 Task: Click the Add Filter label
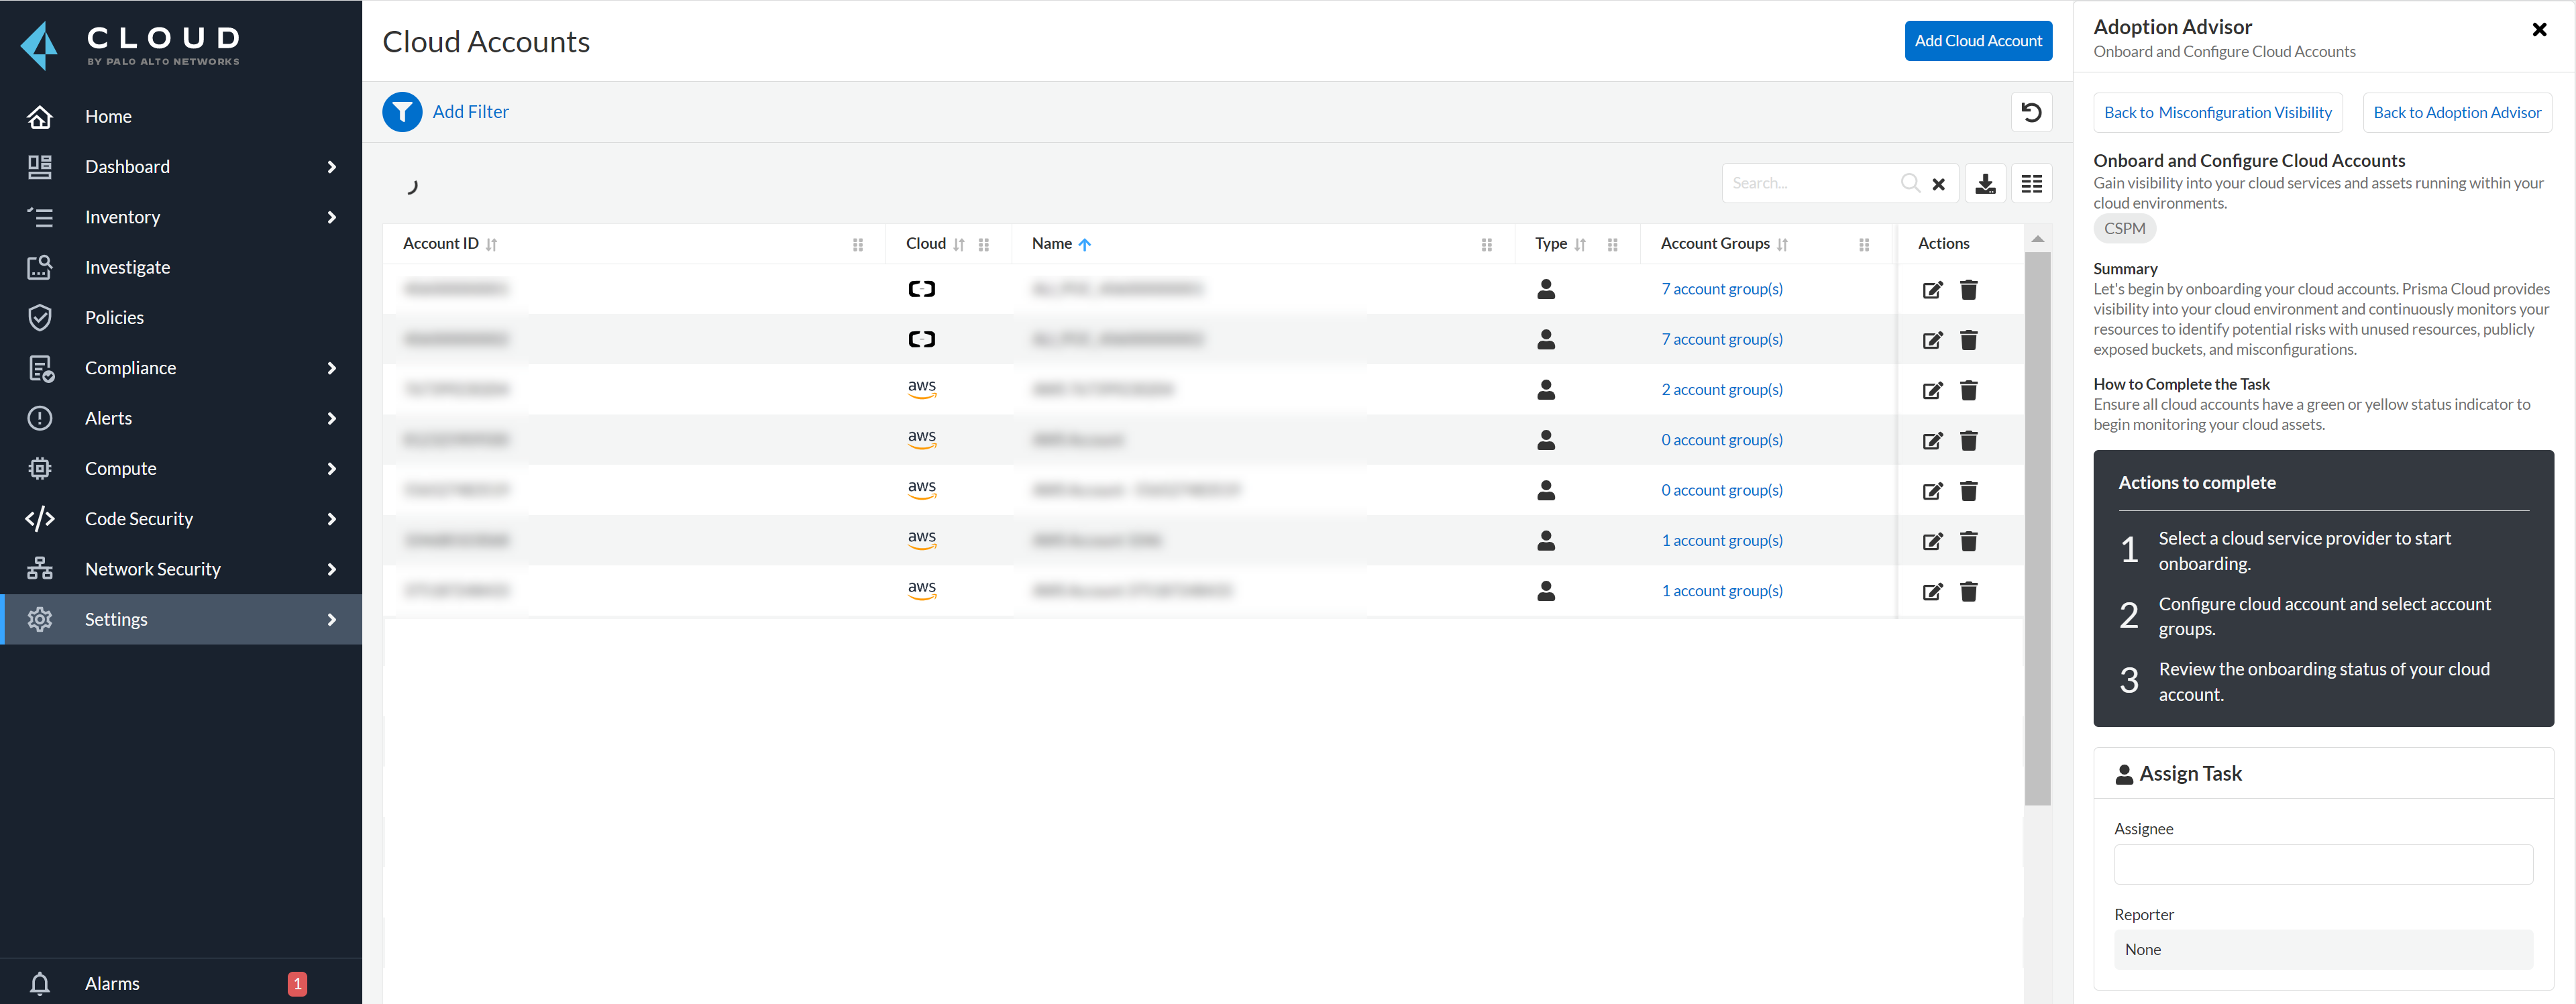point(470,112)
